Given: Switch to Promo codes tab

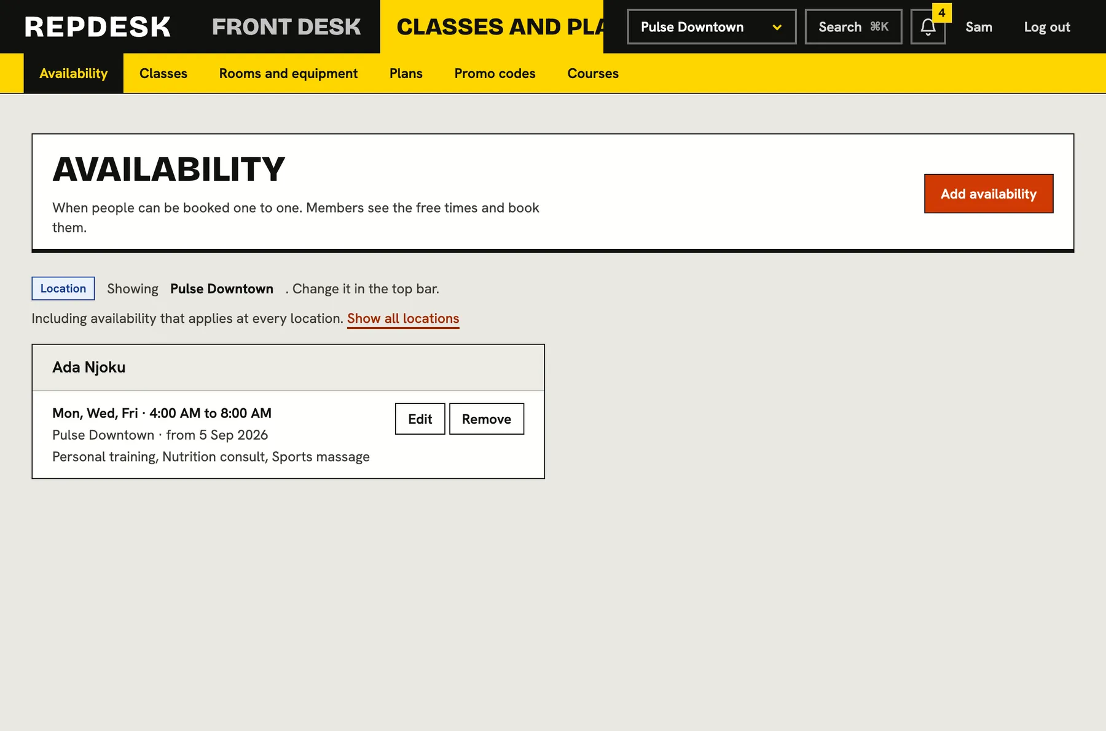Looking at the screenshot, I should tap(495, 73).
